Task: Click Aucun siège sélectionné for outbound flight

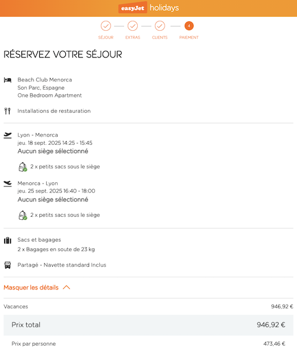Action: (53, 151)
